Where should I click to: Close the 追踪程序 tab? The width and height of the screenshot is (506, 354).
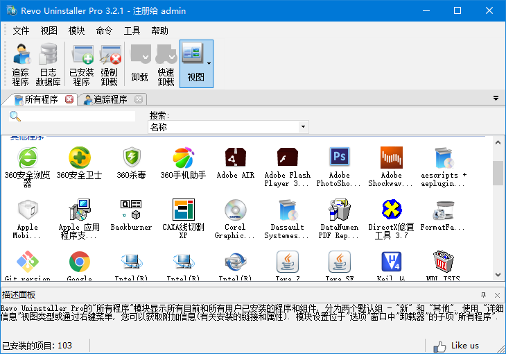pos(139,99)
